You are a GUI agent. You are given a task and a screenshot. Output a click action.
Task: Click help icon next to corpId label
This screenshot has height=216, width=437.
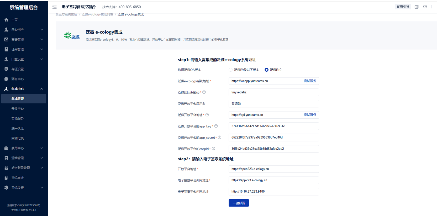(213, 149)
